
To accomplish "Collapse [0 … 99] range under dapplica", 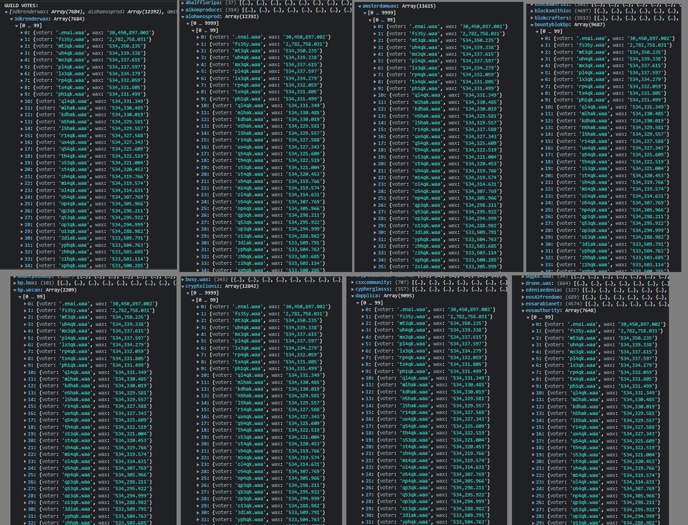I will click(x=357, y=302).
